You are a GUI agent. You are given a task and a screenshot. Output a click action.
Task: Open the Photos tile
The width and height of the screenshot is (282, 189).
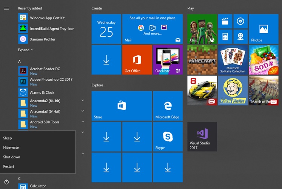tap(263, 29)
